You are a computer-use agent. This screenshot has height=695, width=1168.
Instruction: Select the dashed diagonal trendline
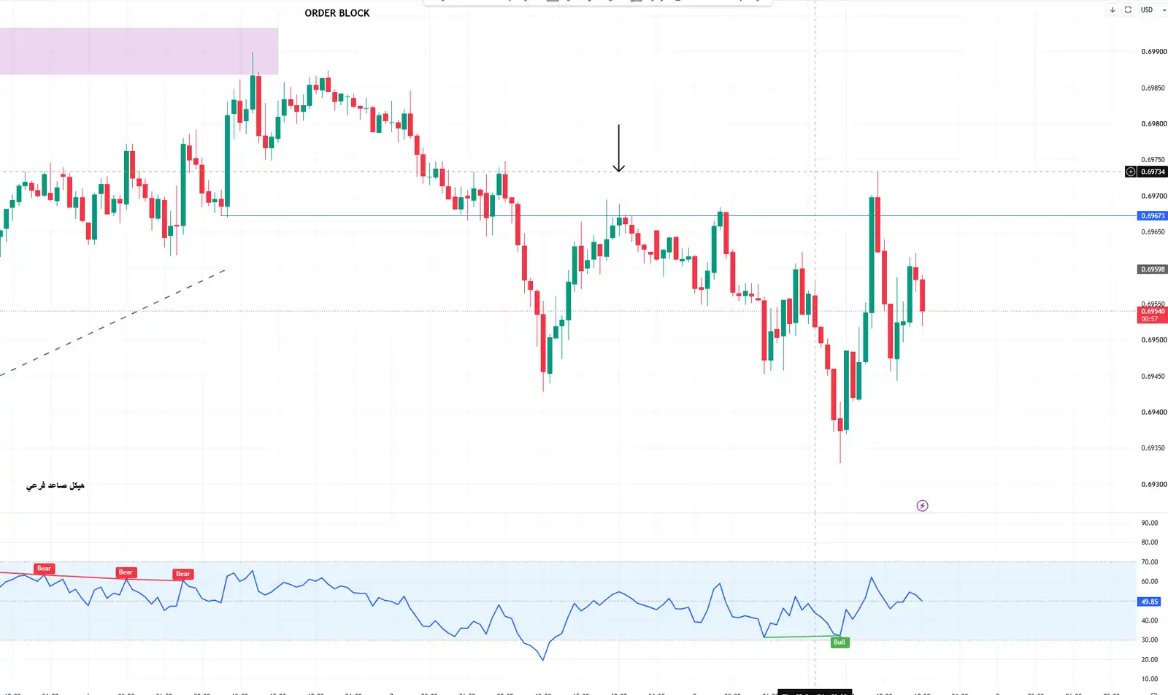pos(113,322)
